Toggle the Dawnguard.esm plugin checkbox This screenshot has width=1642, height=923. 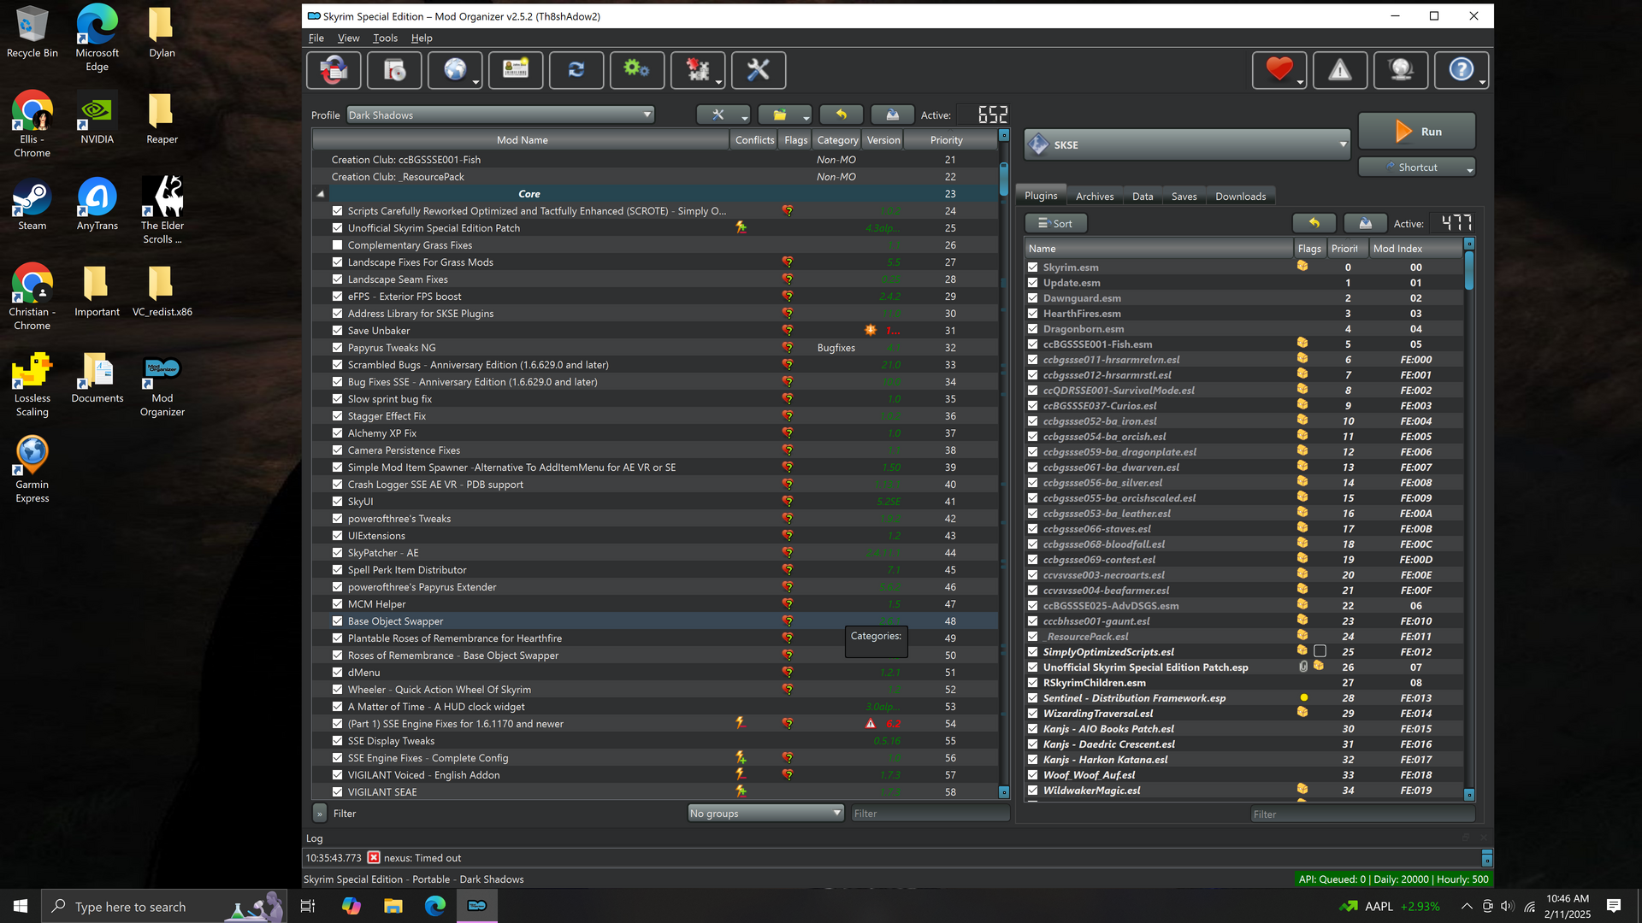[1032, 298]
